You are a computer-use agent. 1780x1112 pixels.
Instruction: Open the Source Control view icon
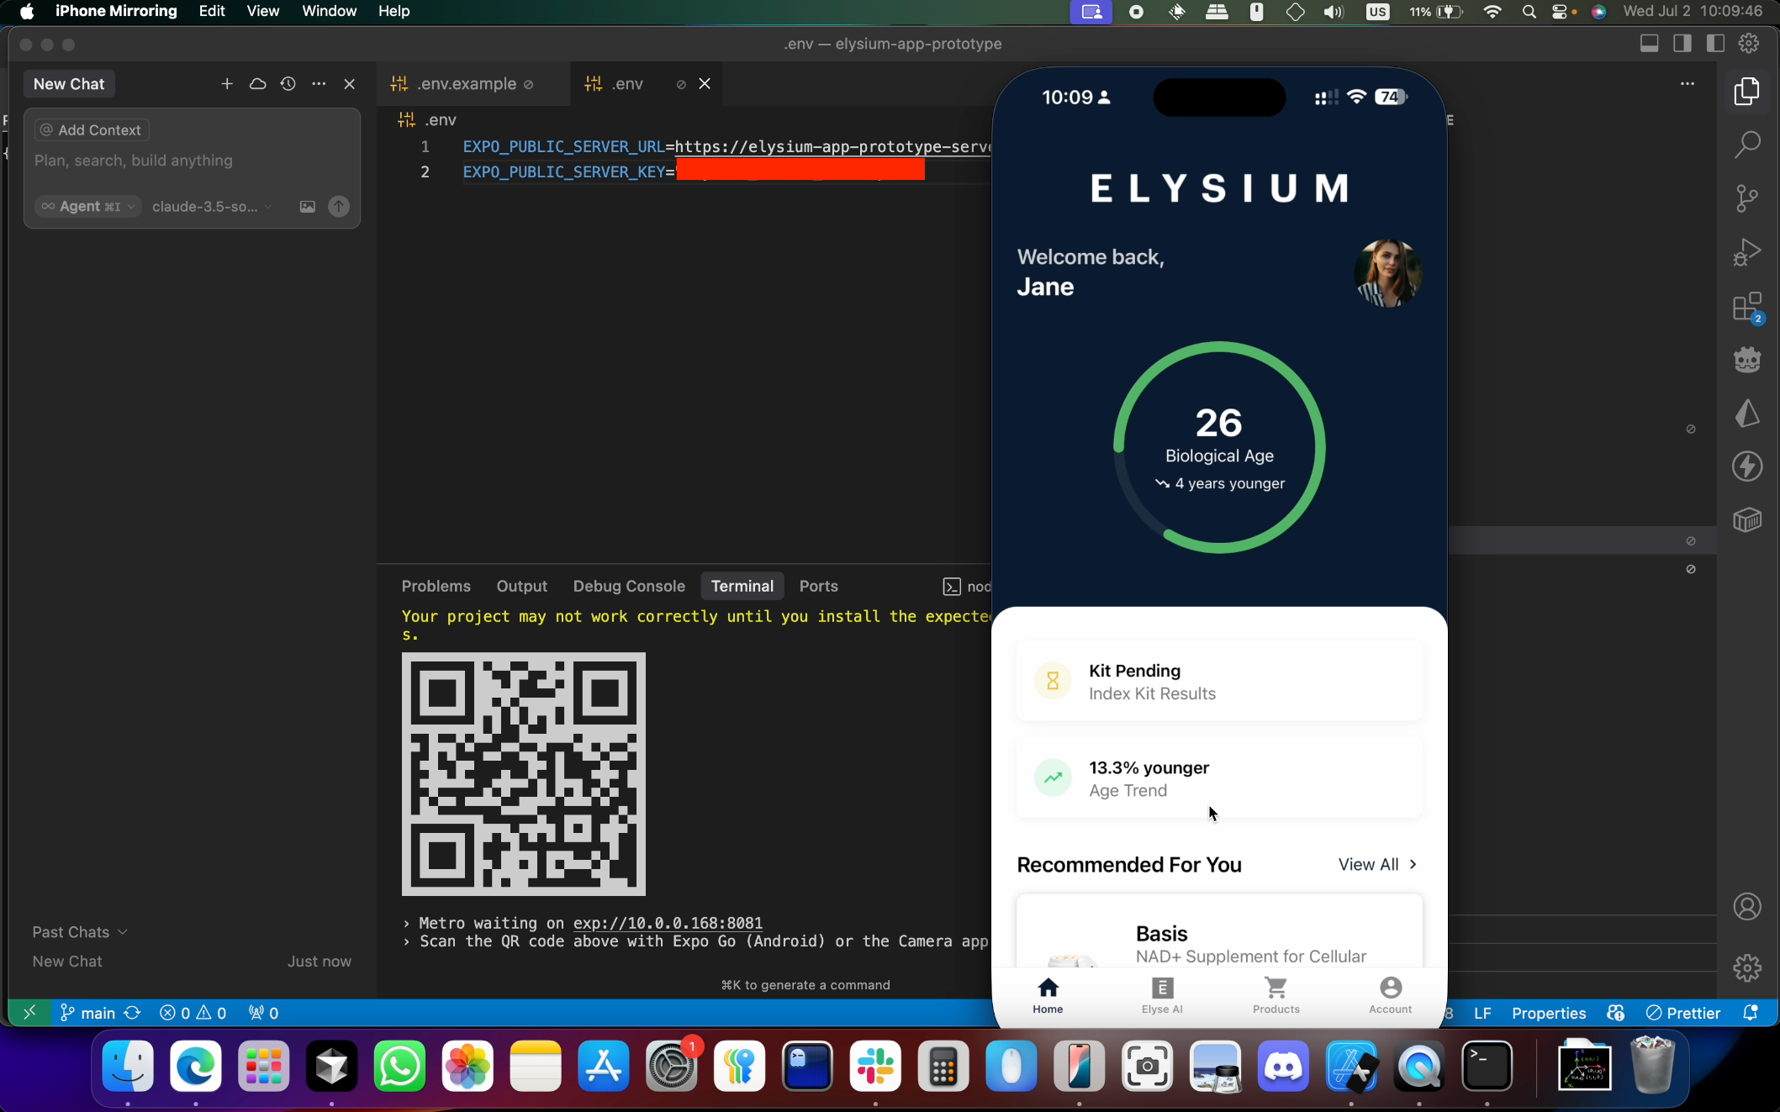coord(1746,199)
